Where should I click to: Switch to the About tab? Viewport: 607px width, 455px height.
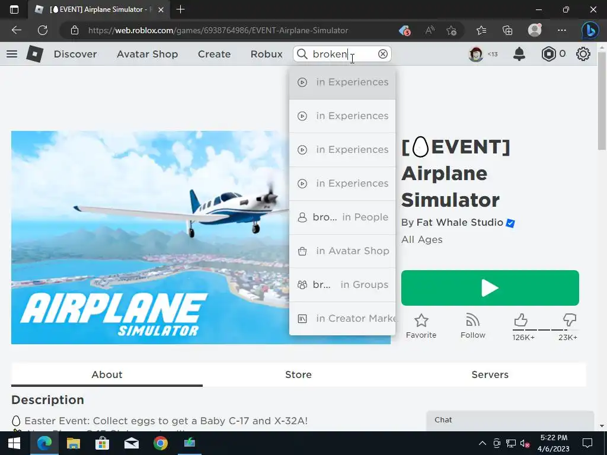107,374
